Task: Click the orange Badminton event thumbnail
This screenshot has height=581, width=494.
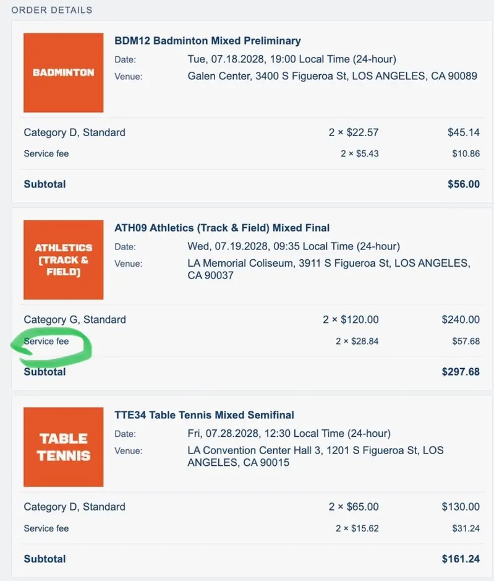Action: 63,72
